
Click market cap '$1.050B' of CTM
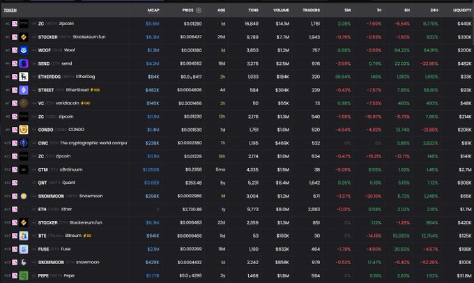(151, 169)
